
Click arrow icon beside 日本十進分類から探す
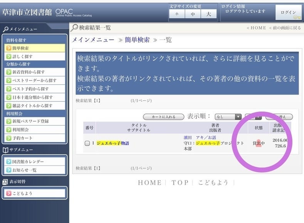point(9,97)
